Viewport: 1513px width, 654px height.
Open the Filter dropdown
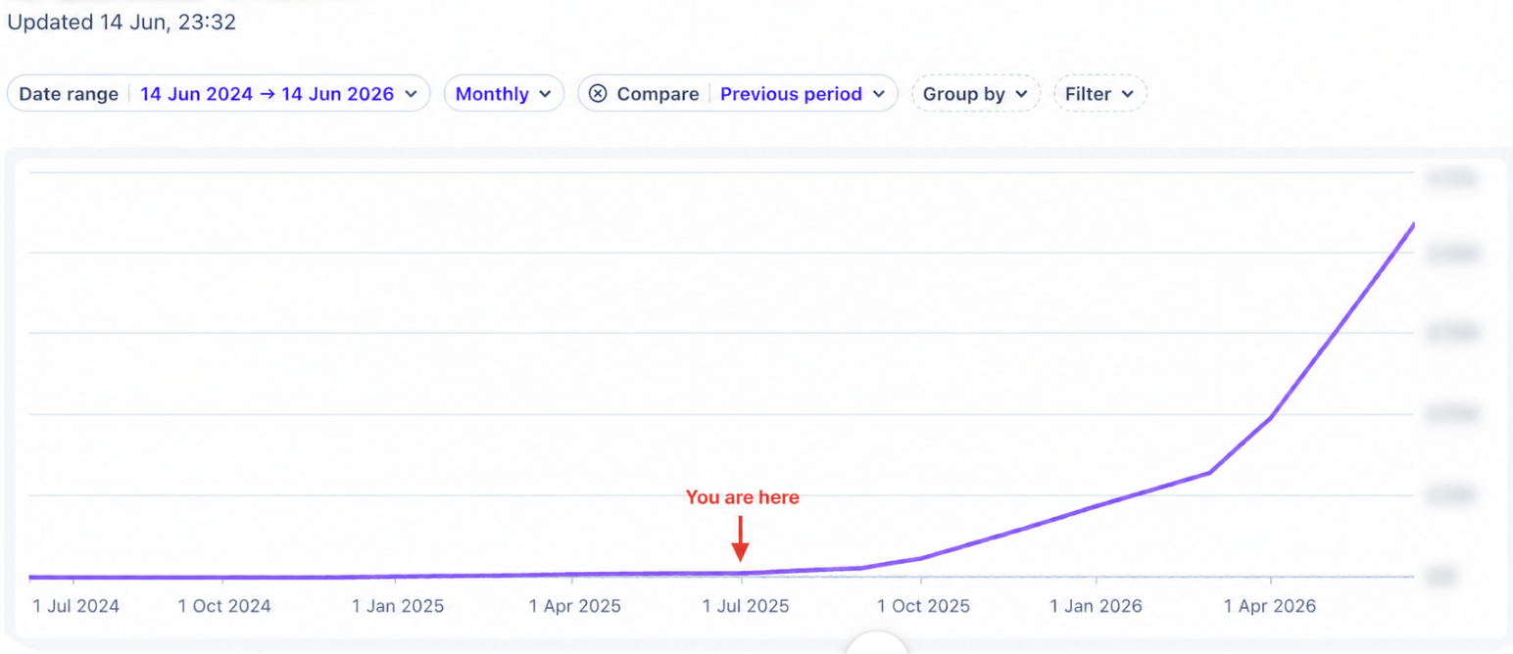pos(1099,94)
